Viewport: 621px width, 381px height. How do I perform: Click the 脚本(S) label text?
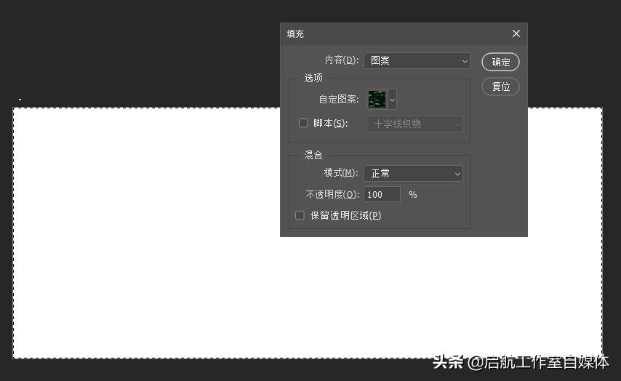(330, 123)
